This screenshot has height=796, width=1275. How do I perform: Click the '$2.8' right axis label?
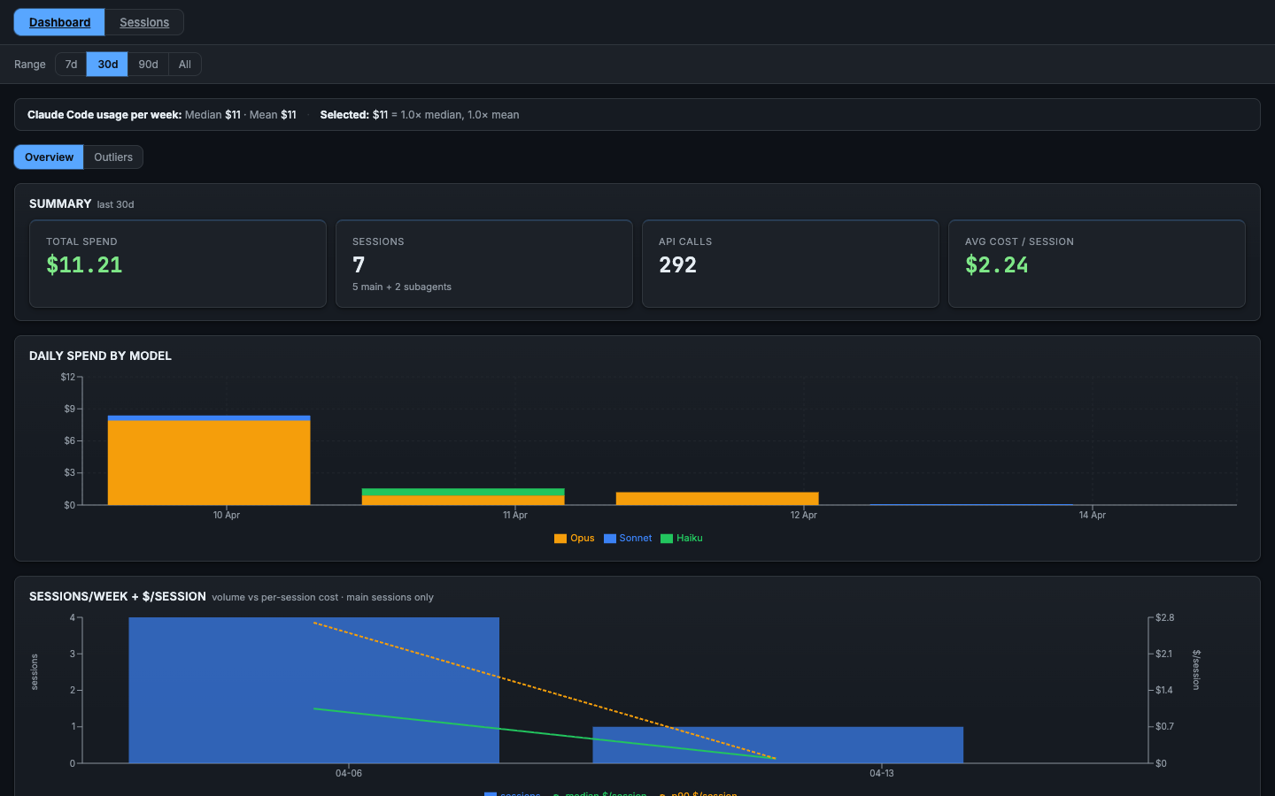1164,617
